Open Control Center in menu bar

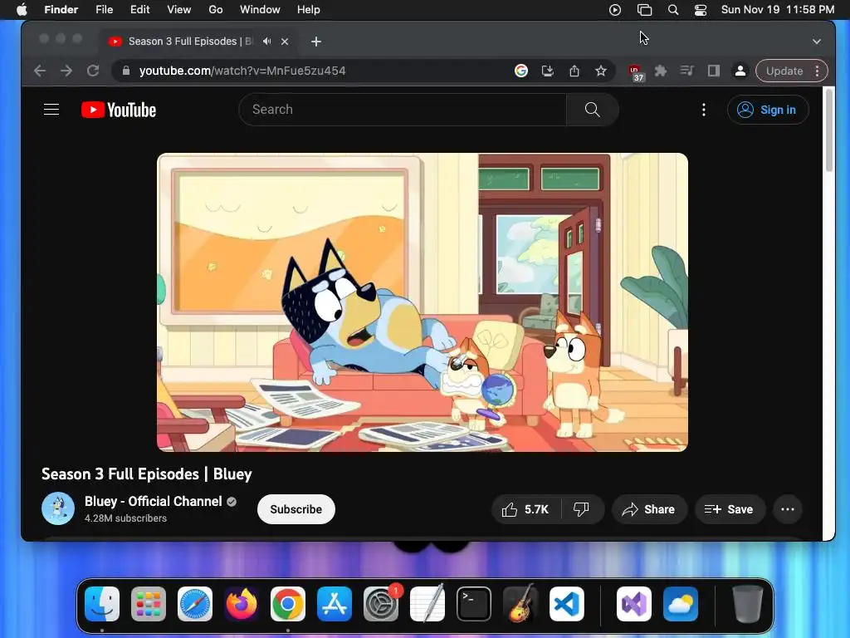pos(701,10)
